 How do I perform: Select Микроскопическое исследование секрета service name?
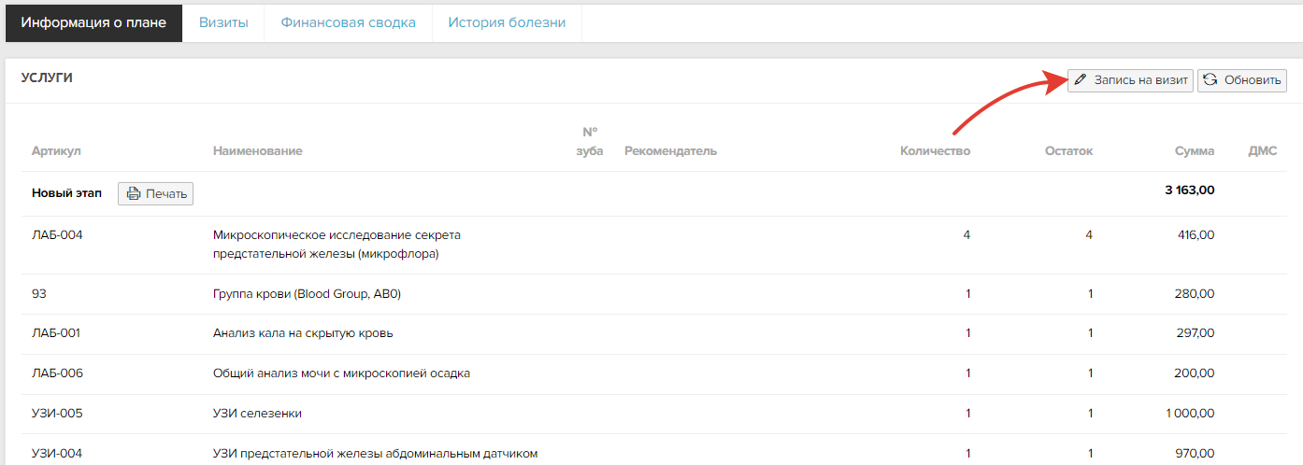[336, 245]
